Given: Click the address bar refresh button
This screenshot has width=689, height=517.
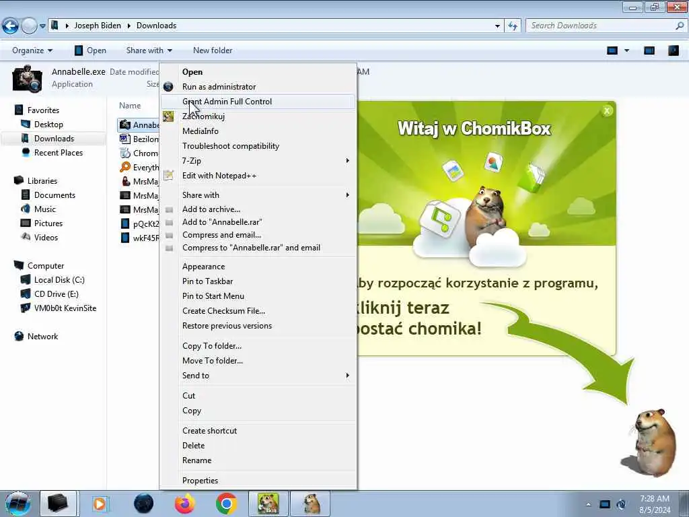Looking at the screenshot, I should (x=513, y=26).
